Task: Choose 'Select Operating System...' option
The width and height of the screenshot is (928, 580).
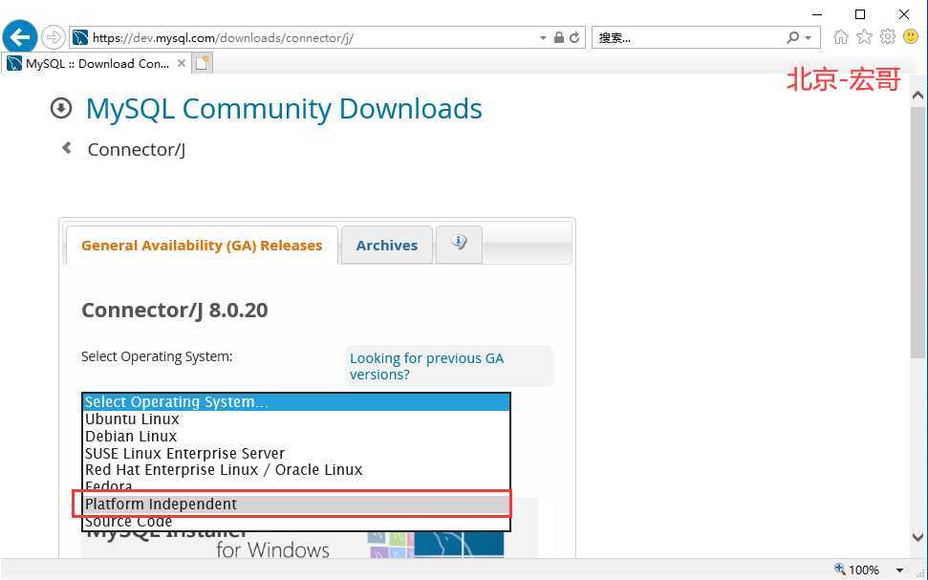Action: coord(296,402)
